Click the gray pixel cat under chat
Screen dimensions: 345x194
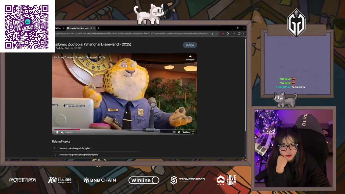point(286,100)
